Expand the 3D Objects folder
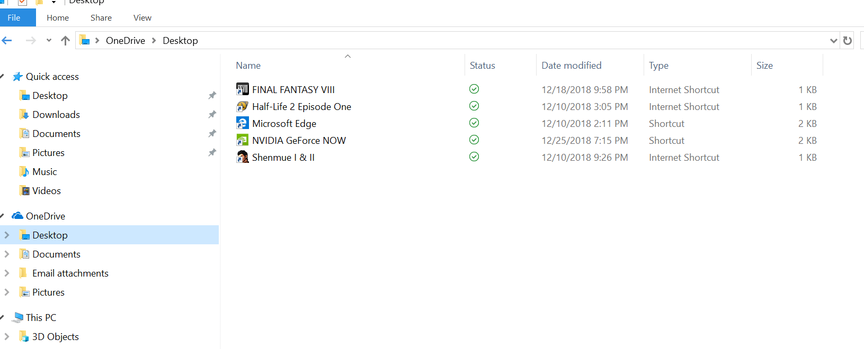 coord(7,336)
